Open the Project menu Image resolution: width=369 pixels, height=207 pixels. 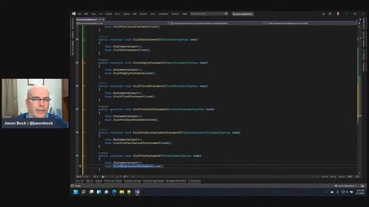point(109,14)
